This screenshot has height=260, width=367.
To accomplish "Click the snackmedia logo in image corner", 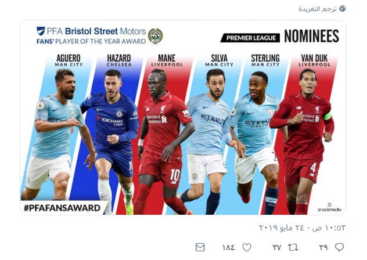I will [x=330, y=207].
